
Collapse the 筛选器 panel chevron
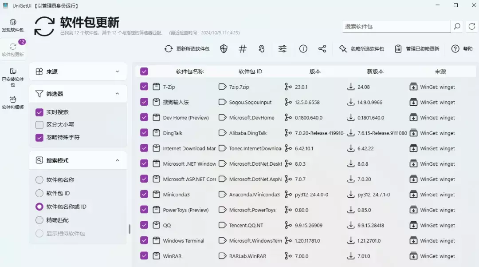[x=117, y=94]
